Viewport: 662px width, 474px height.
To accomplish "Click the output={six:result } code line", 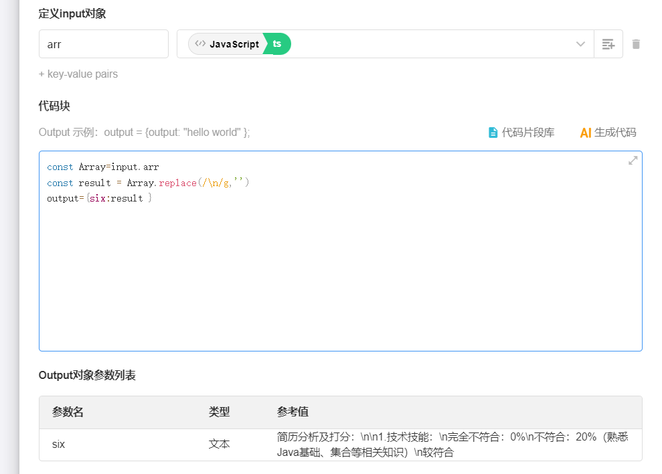I will (x=99, y=199).
